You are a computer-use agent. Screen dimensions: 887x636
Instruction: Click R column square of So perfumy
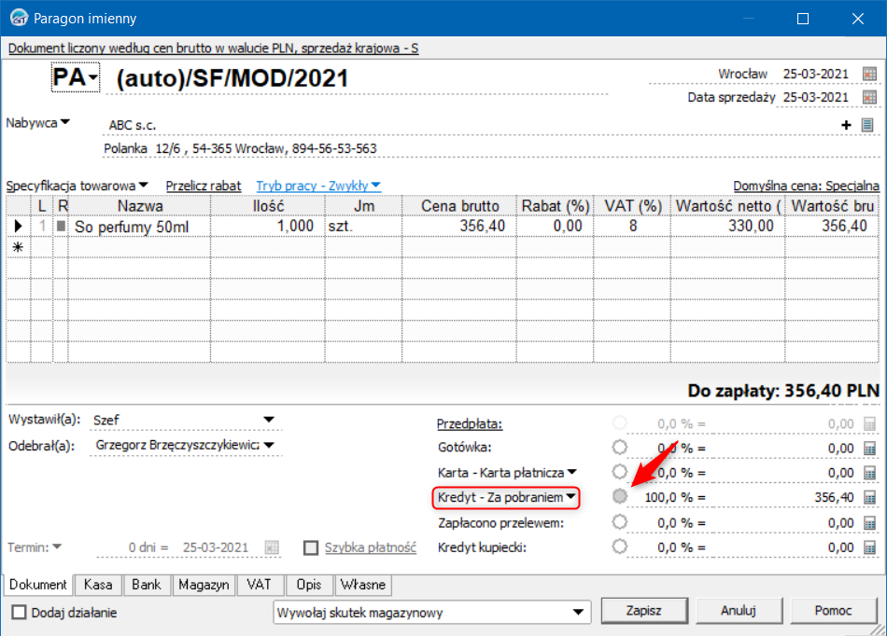point(61,226)
